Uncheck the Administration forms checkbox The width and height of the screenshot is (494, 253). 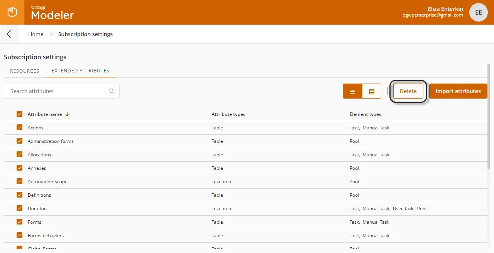tap(20, 141)
